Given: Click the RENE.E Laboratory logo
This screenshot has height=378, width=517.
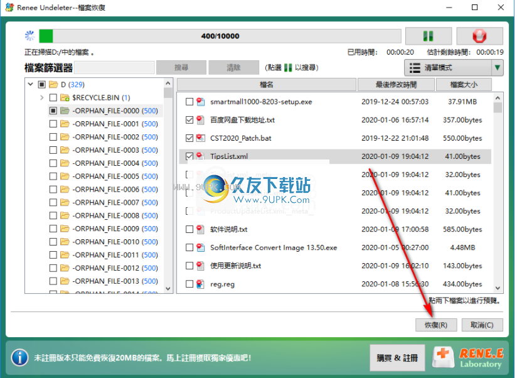Looking at the screenshot, I should click(x=468, y=358).
